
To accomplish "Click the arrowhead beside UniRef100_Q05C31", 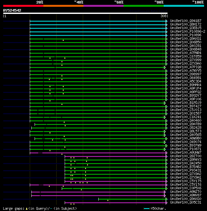I will pos(167,202).
